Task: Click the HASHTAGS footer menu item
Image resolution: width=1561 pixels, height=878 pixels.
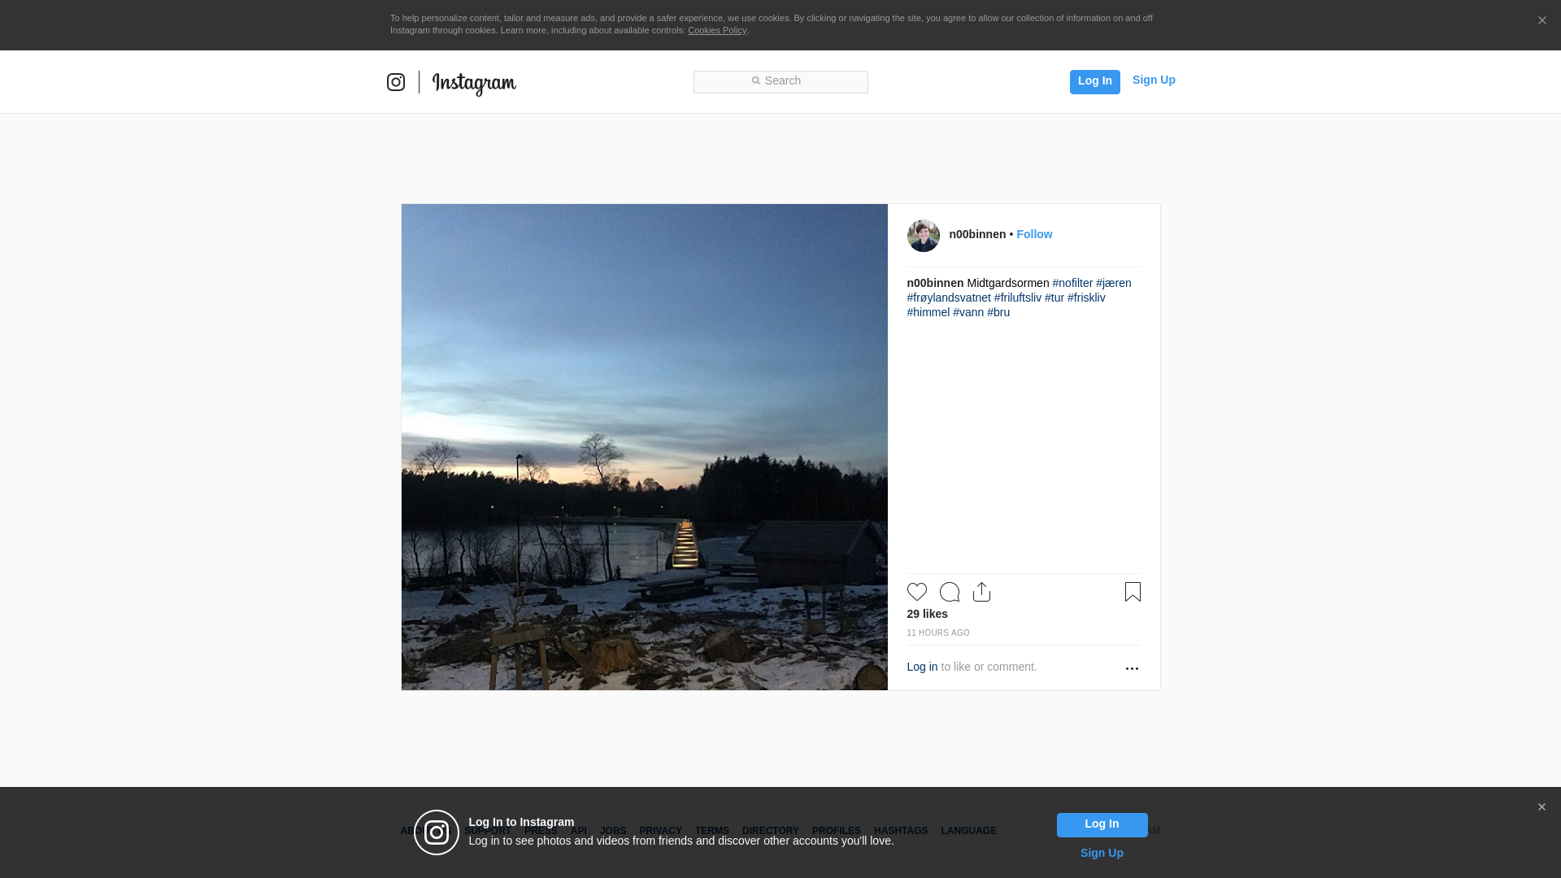Action: 900,831
